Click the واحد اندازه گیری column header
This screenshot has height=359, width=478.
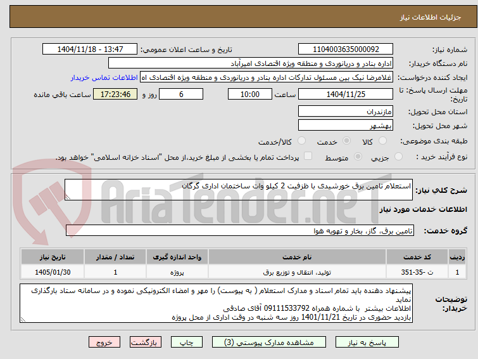coord(177,257)
